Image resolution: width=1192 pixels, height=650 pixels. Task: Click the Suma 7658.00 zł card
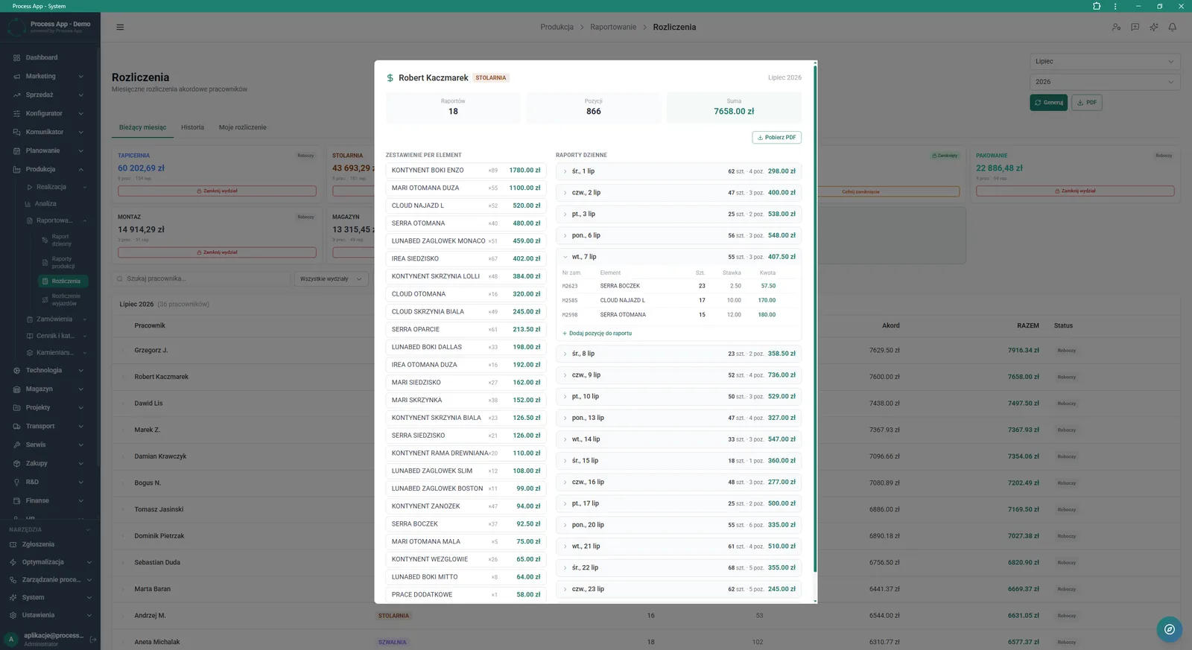(x=734, y=107)
